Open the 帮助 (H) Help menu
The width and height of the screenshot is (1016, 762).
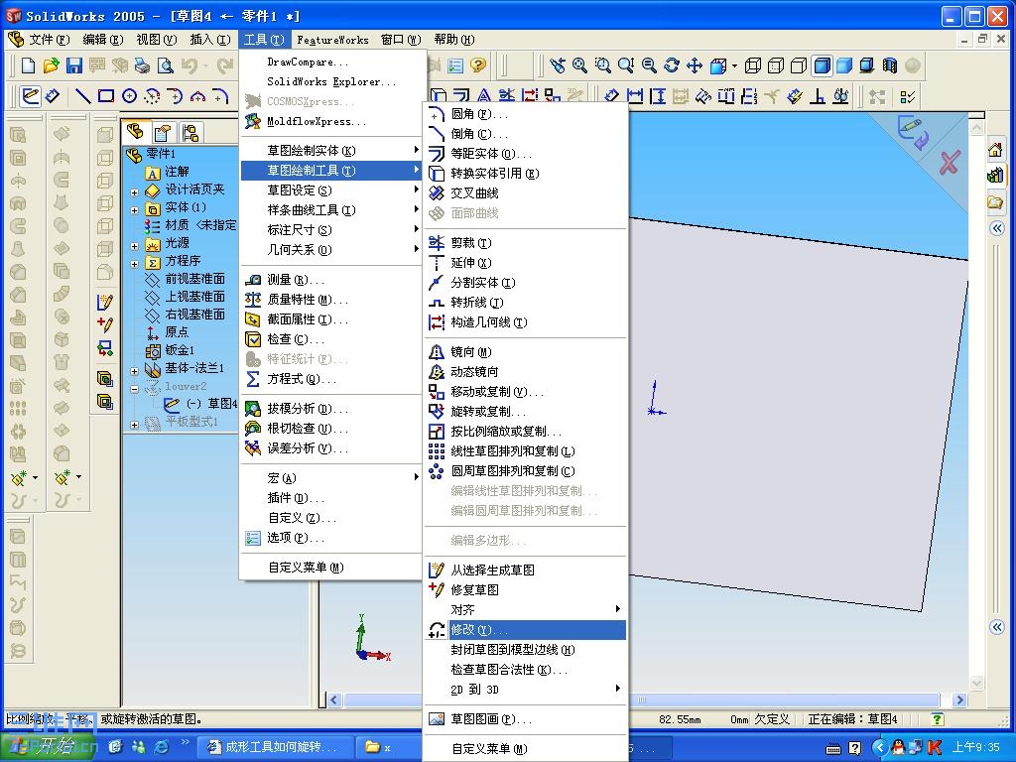point(454,40)
